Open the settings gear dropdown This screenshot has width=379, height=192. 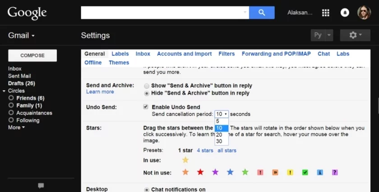pos(355,35)
